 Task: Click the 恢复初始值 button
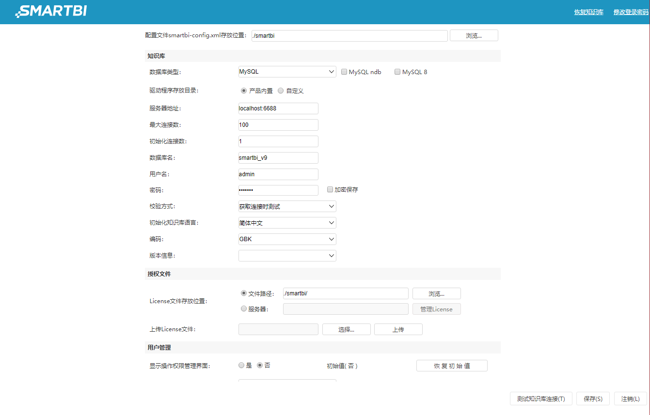point(452,366)
